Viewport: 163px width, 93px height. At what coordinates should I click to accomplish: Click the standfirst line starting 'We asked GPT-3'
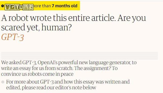[69, 63]
